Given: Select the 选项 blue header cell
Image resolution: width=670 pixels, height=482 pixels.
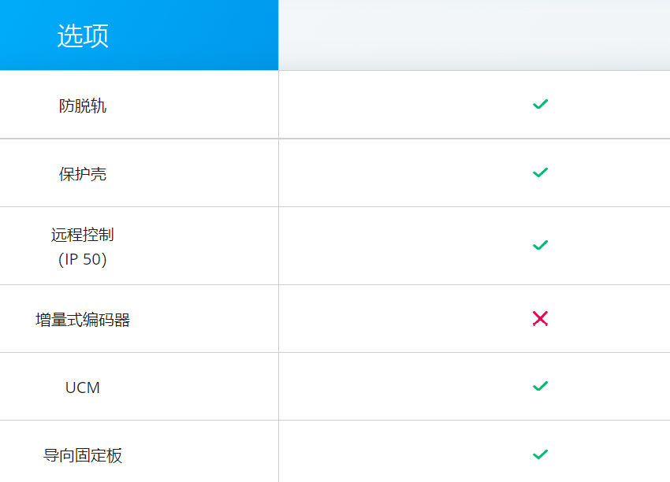Looking at the screenshot, I should coord(139,35).
